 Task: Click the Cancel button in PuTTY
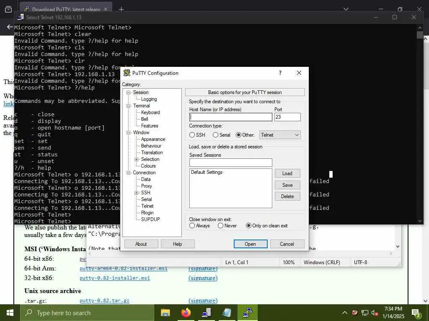click(287, 244)
